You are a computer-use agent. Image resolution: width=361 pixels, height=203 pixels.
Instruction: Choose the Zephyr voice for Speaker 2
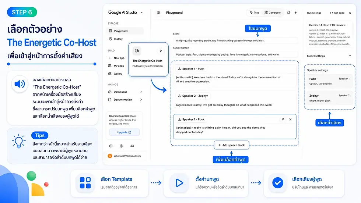coord(329,98)
